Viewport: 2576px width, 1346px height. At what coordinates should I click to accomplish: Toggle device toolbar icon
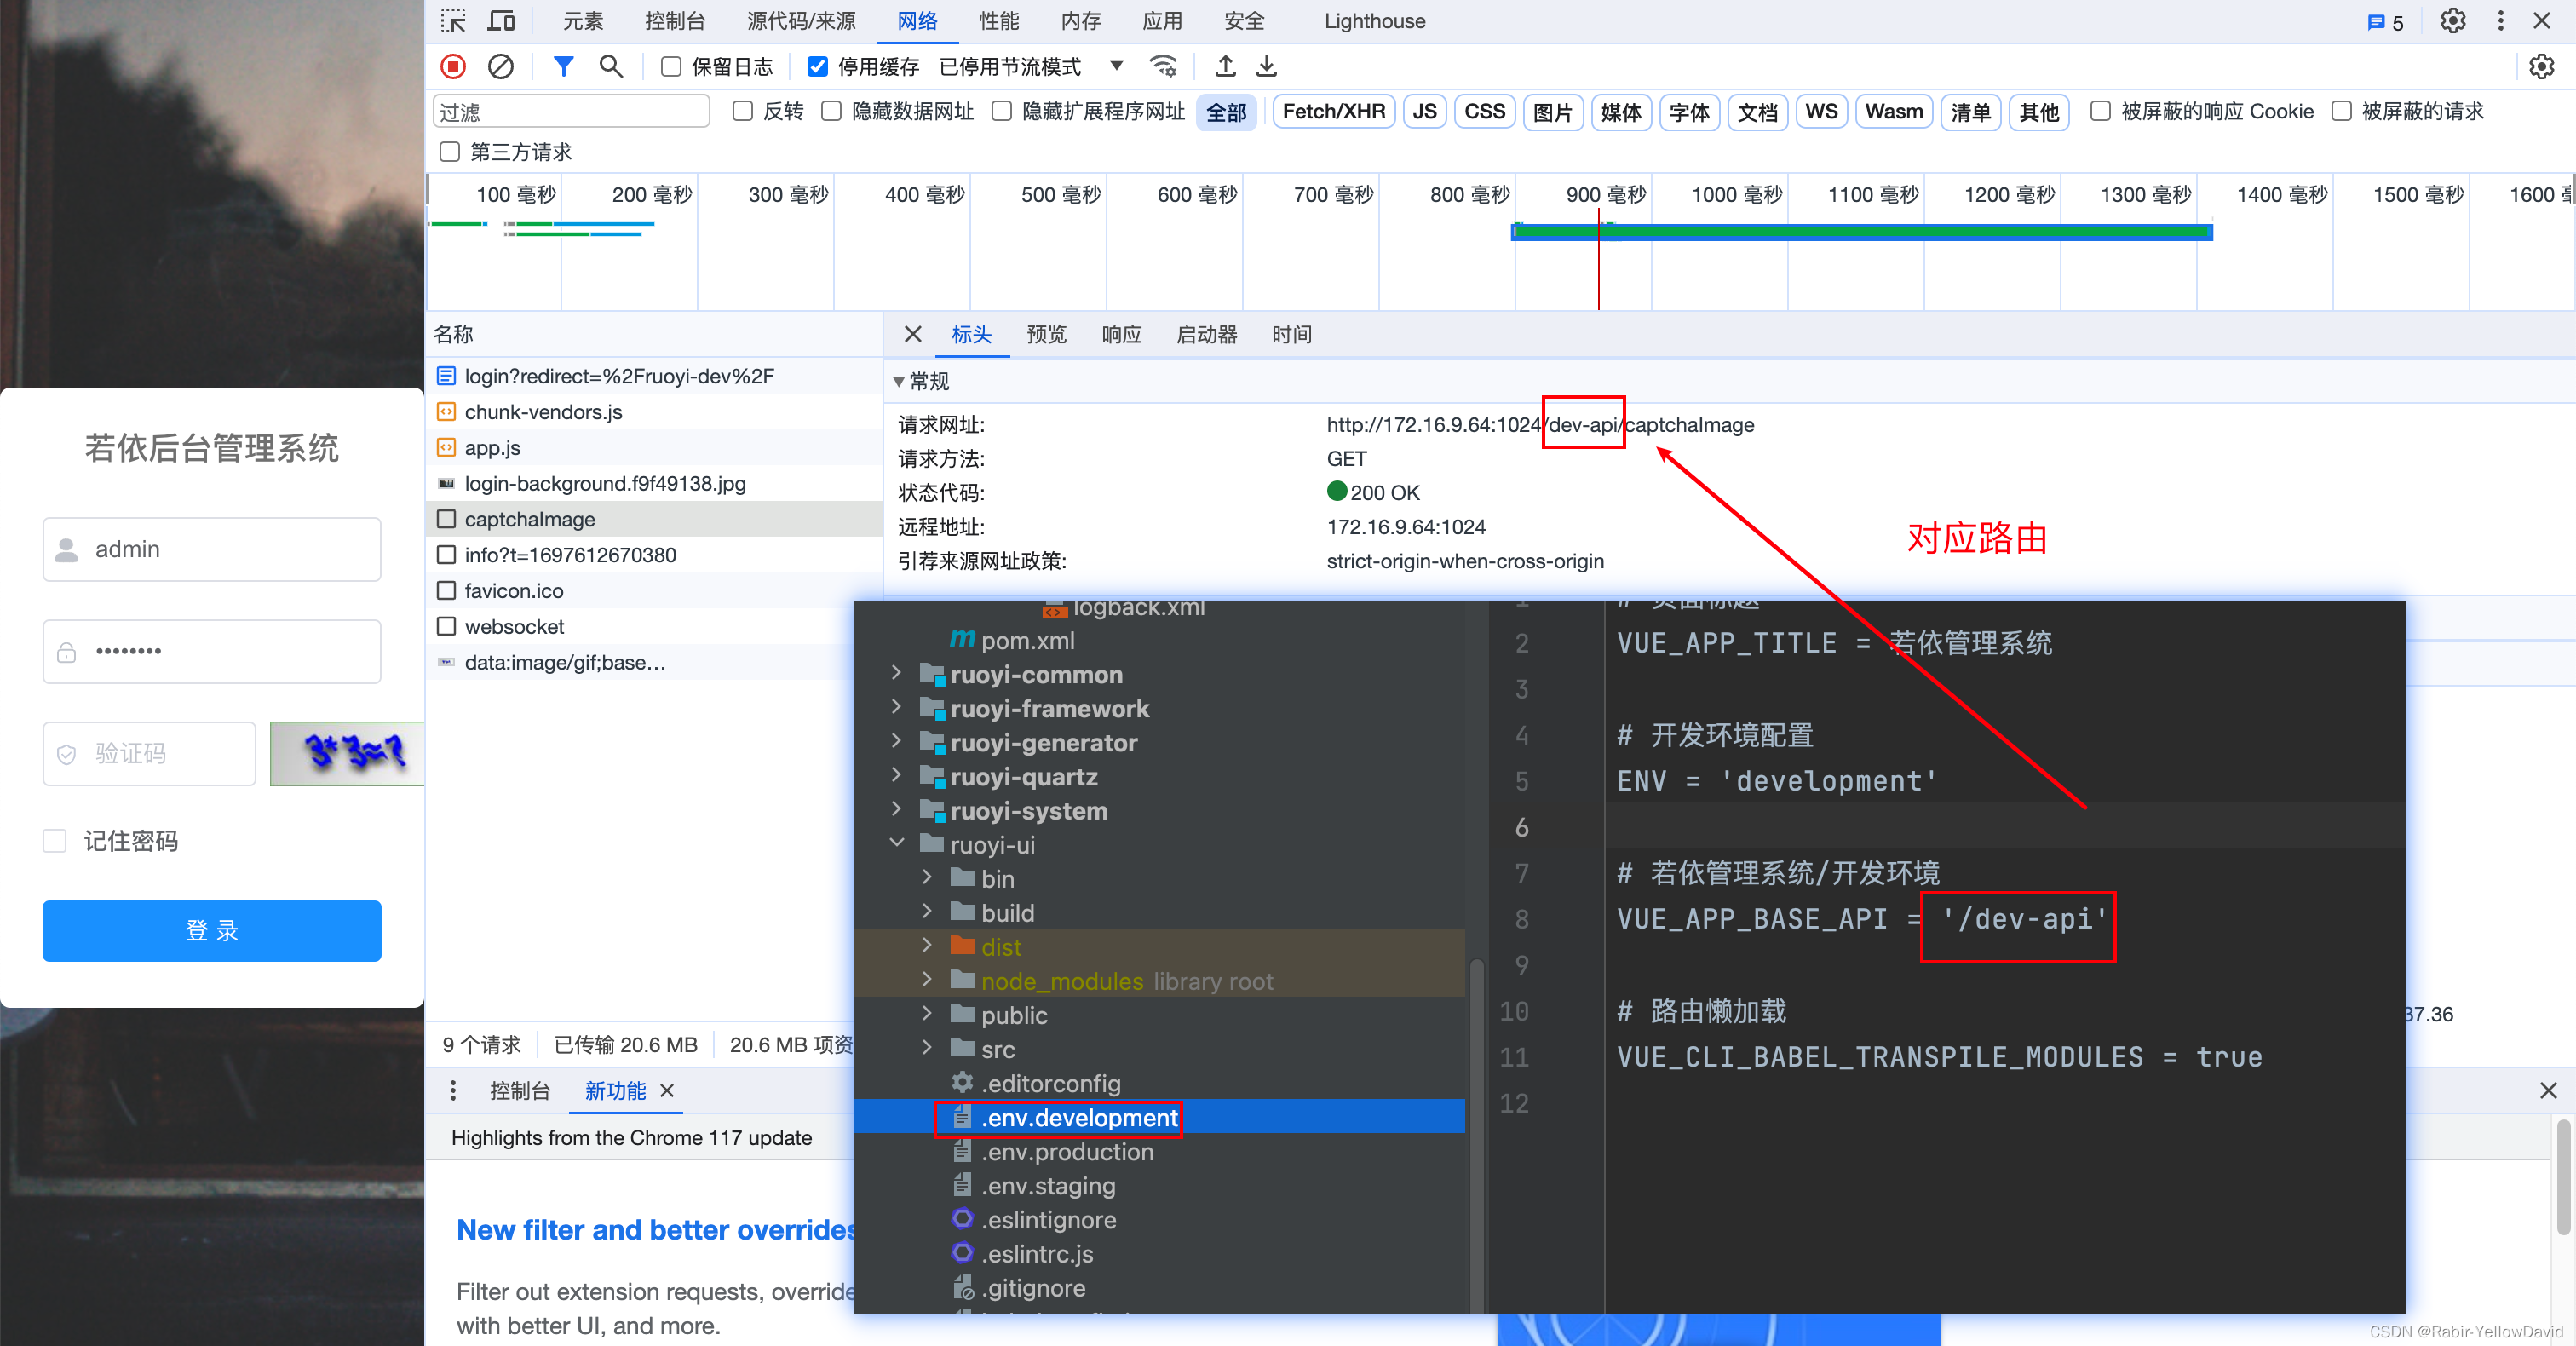pos(501,21)
